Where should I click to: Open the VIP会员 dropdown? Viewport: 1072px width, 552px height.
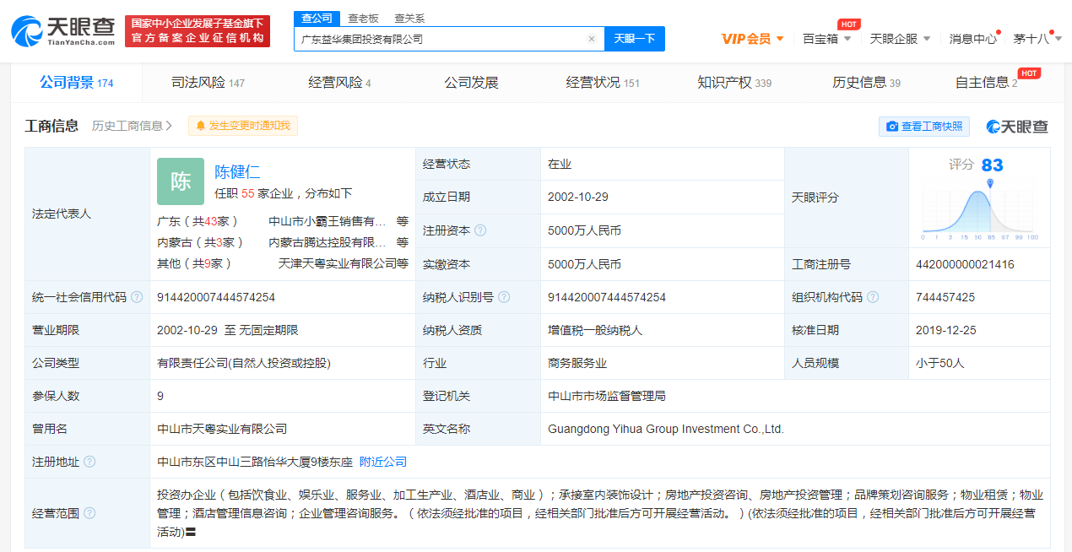[x=753, y=39]
